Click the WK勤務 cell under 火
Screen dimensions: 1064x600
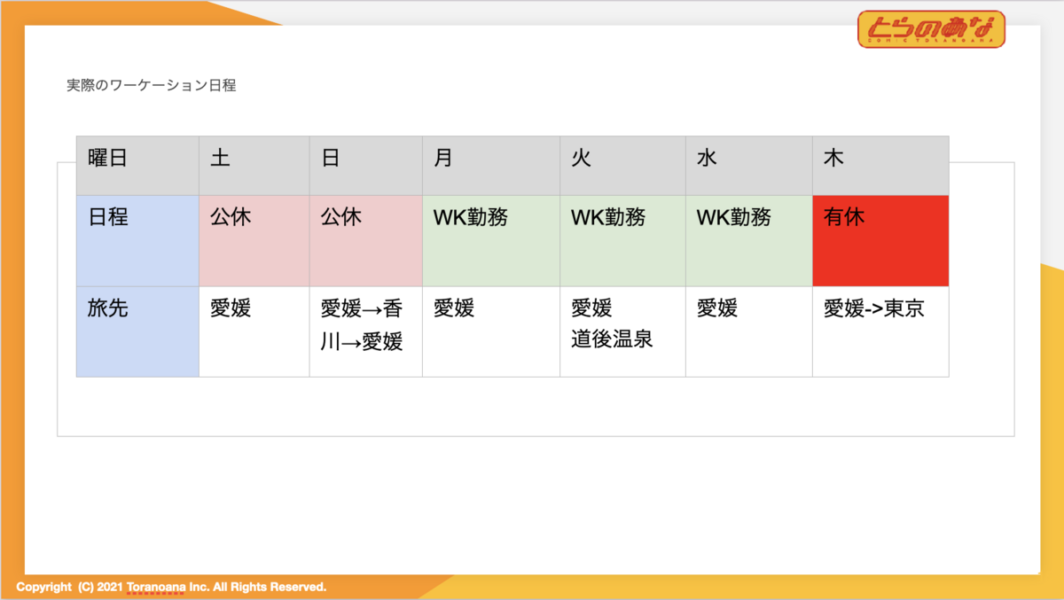pyautogui.click(x=622, y=241)
